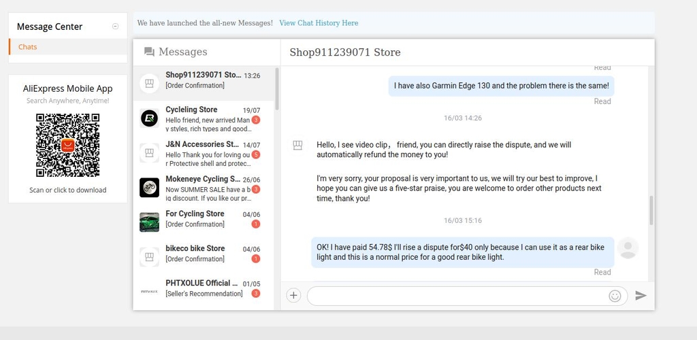Send message with paper plane icon
697x340 pixels.
point(641,295)
